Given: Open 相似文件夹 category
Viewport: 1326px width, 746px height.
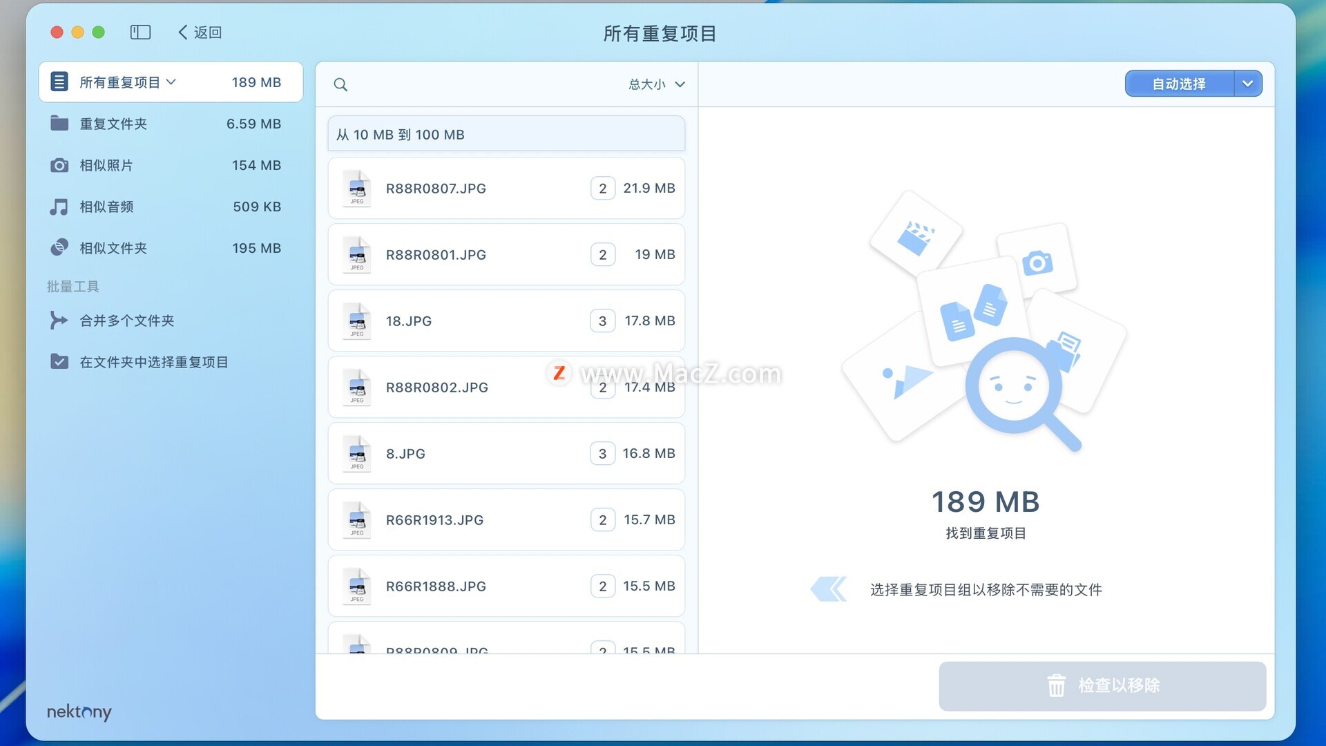Looking at the screenshot, I should (x=113, y=248).
